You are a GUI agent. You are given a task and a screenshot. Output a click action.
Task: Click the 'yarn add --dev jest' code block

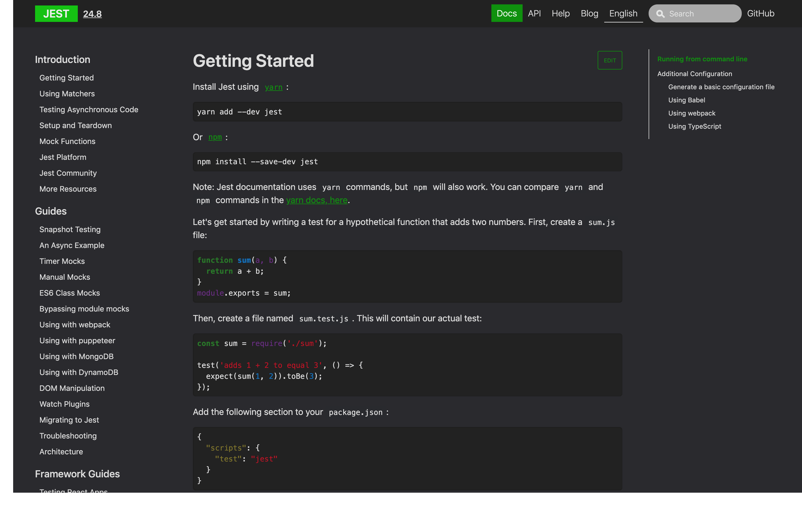pyautogui.click(x=407, y=112)
